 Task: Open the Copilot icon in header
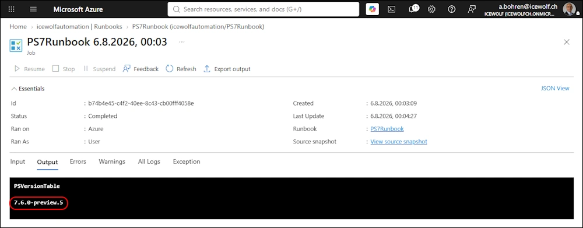372,9
